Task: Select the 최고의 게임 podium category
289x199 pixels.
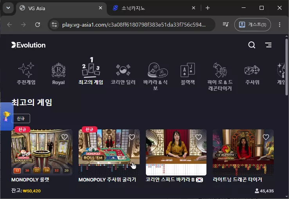Action: [91, 71]
